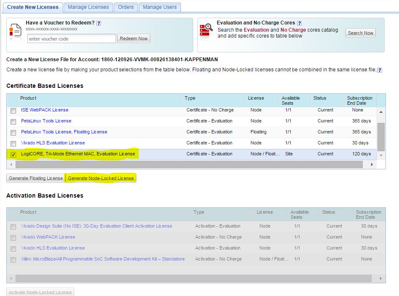Viewport: 399px width, 296px height.
Task: Click Activate Node-Locked License button
Action: pos(40,292)
